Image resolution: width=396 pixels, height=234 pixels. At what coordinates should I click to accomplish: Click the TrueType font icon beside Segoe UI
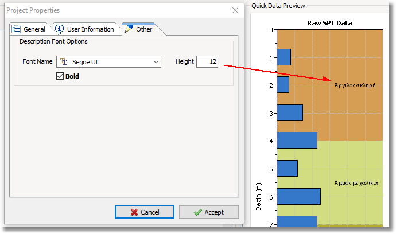click(x=64, y=62)
